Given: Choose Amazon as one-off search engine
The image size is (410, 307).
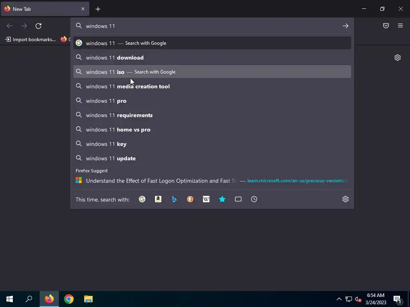Looking at the screenshot, I should (x=158, y=199).
